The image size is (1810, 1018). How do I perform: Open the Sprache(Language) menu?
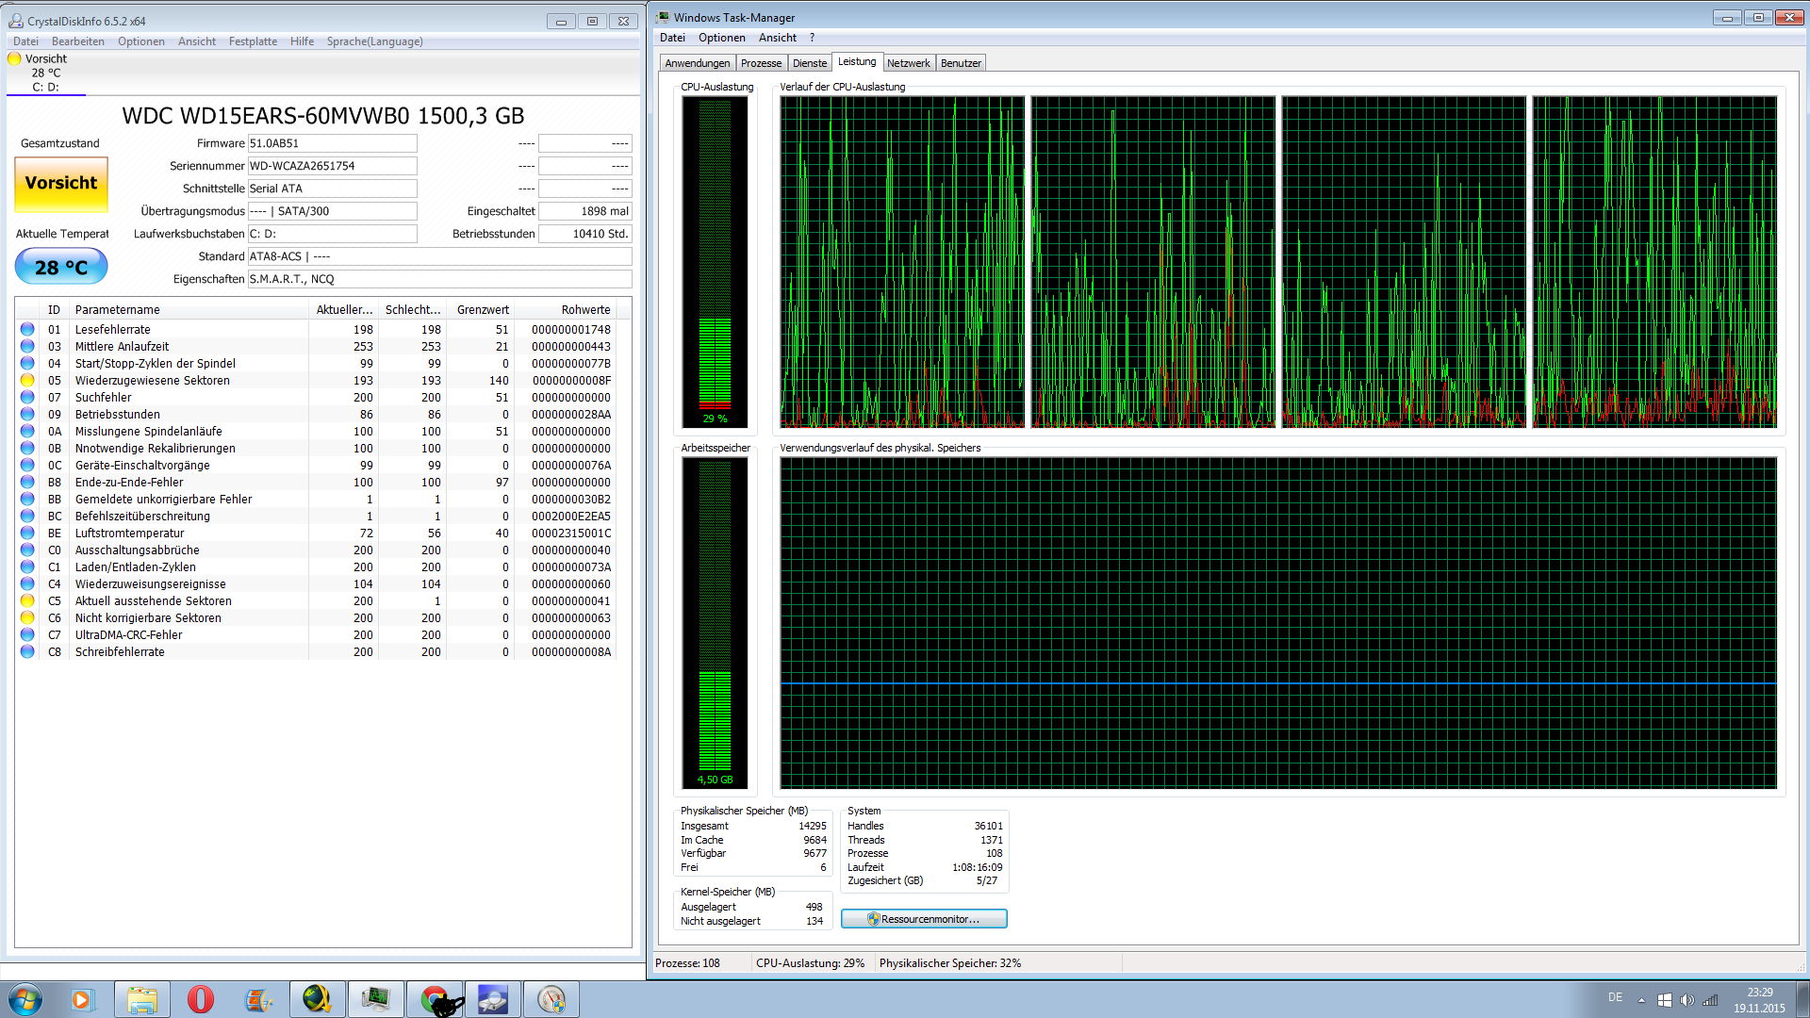coord(374,41)
